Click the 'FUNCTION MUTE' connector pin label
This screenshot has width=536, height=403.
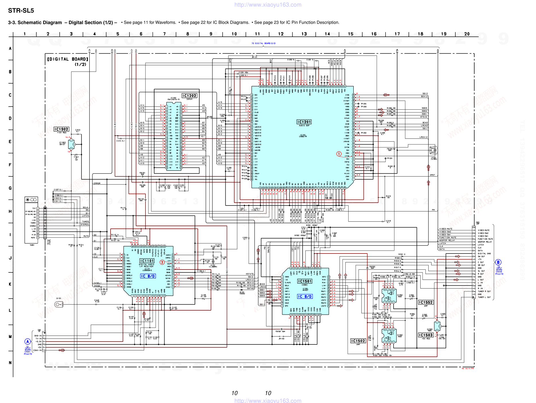click(485, 239)
